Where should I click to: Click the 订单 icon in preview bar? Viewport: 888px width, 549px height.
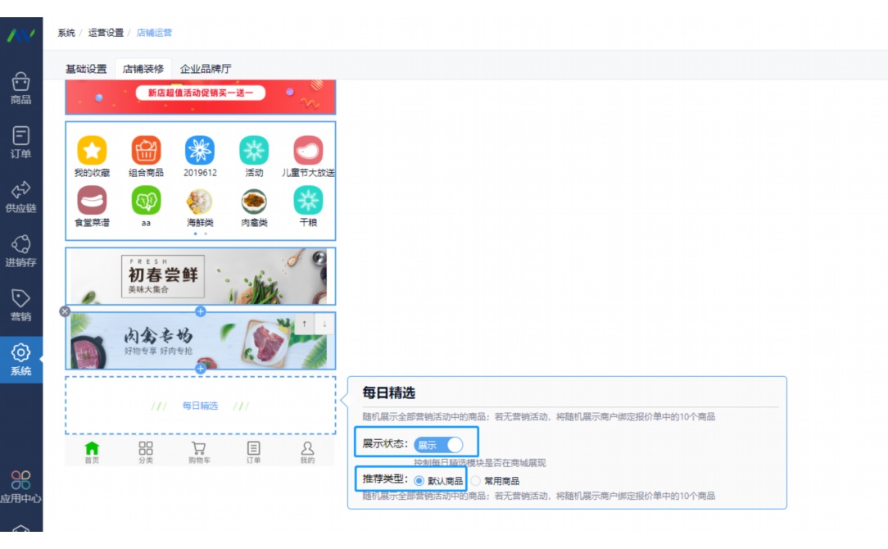click(x=253, y=452)
